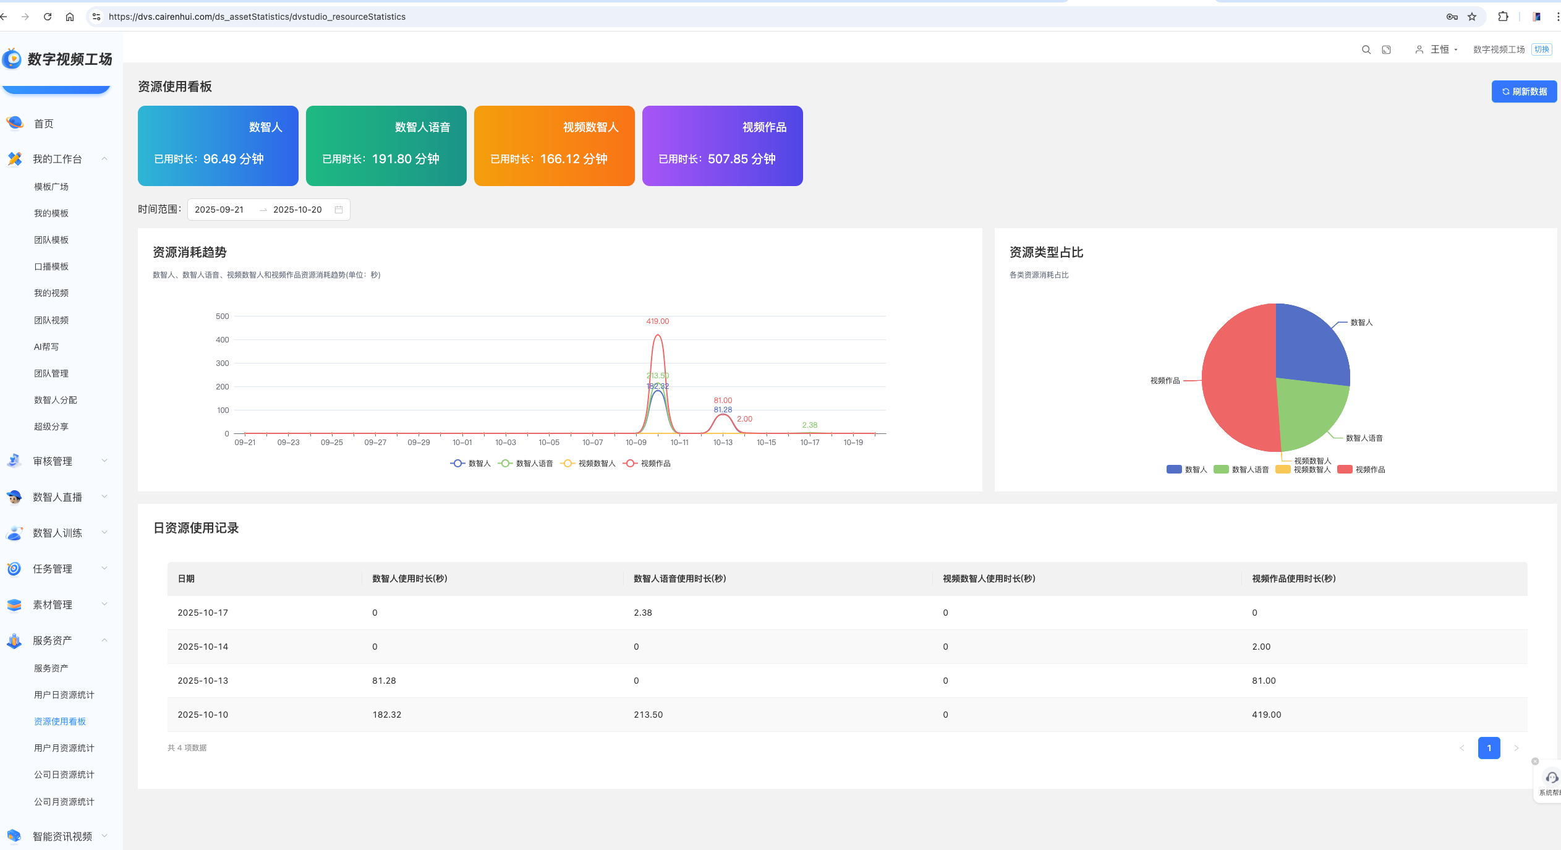Viewport: 1561px width, 850px height.
Task: Bookmark this page with star icon
Action: (x=1472, y=17)
